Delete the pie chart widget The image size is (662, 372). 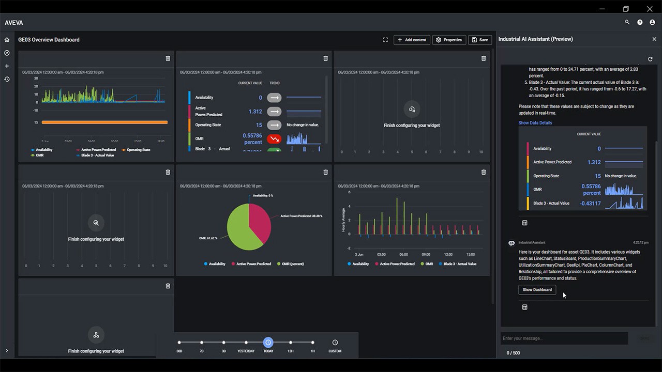[325, 172]
